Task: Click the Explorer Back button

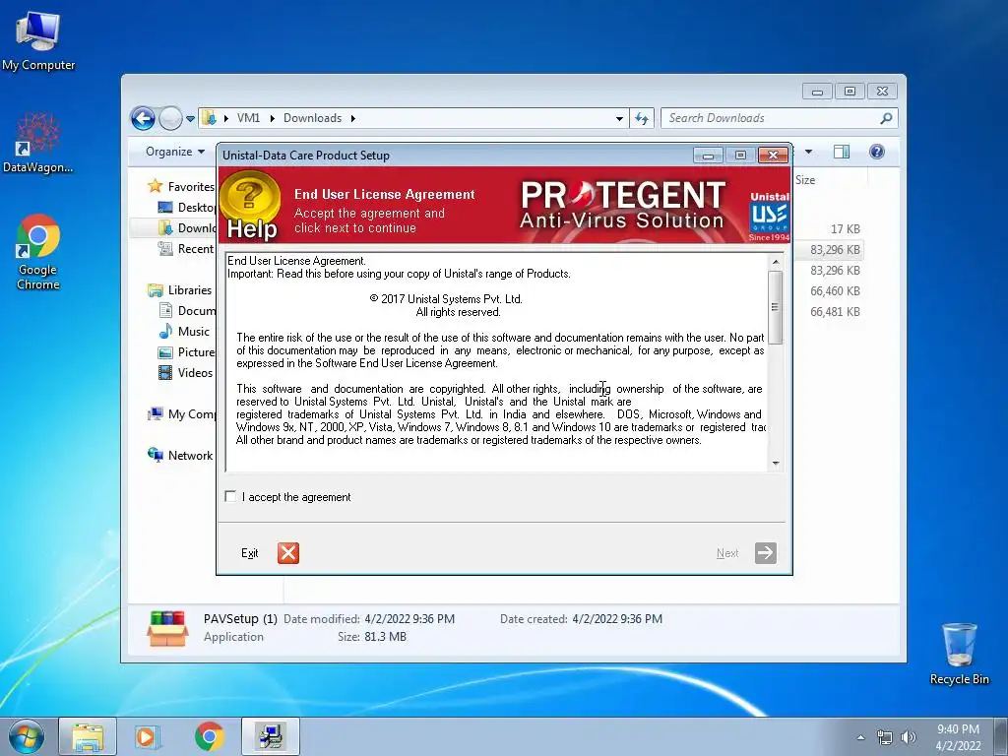Action: click(x=143, y=118)
